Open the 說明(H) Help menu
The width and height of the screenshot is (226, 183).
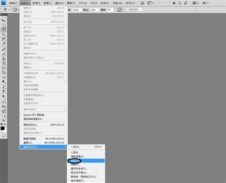130,3
